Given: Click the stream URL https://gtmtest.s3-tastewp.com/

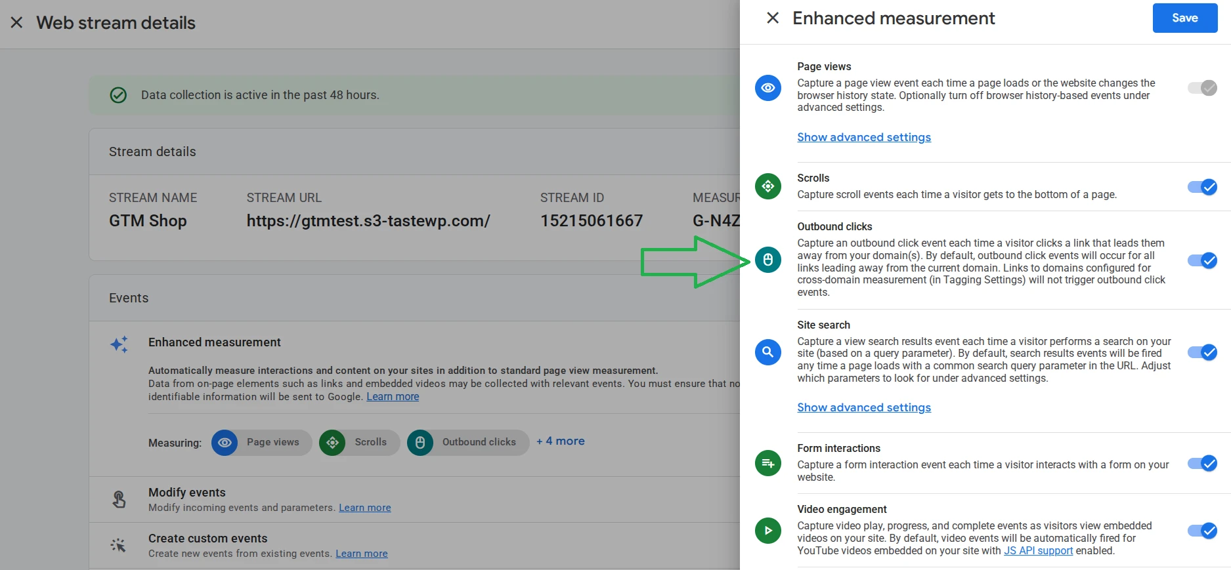Looking at the screenshot, I should pyautogui.click(x=368, y=221).
